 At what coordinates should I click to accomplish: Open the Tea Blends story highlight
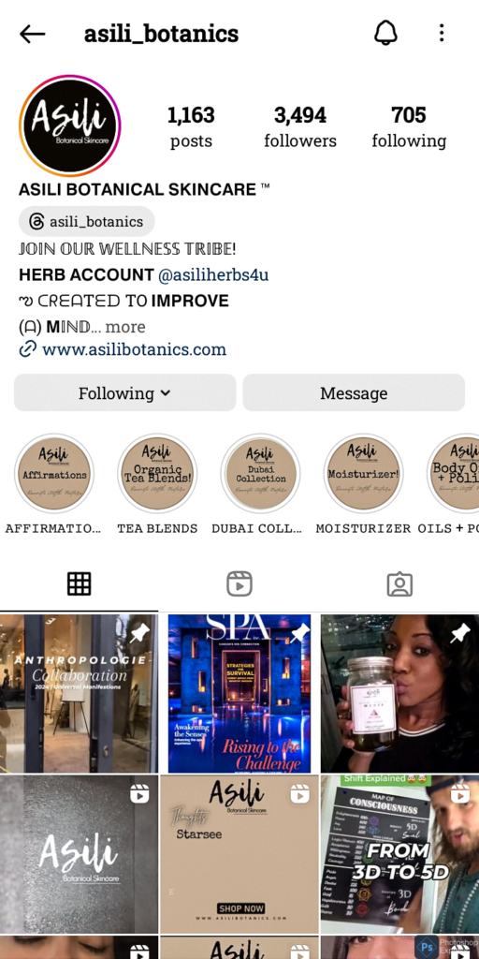pyautogui.click(x=157, y=473)
